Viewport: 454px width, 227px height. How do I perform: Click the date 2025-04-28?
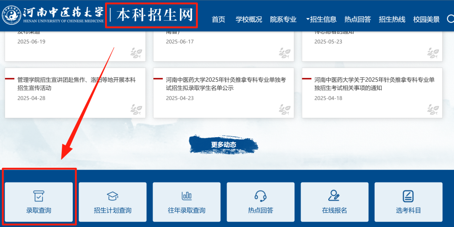31,98
